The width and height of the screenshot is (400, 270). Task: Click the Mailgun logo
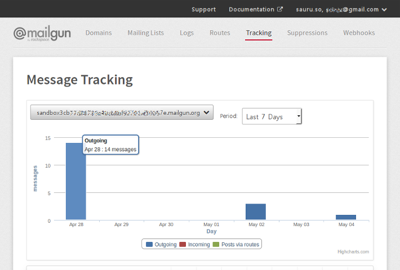(x=42, y=33)
